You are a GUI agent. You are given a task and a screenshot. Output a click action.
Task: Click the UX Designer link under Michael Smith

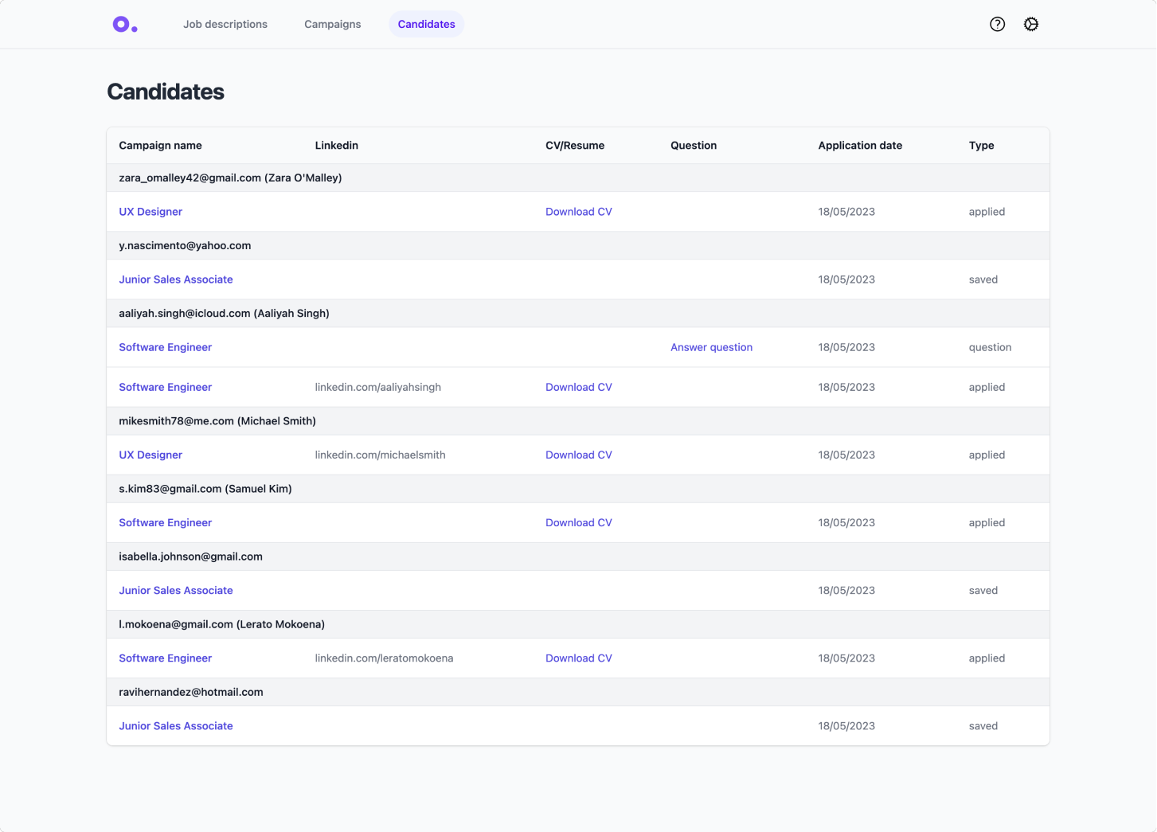coord(150,454)
